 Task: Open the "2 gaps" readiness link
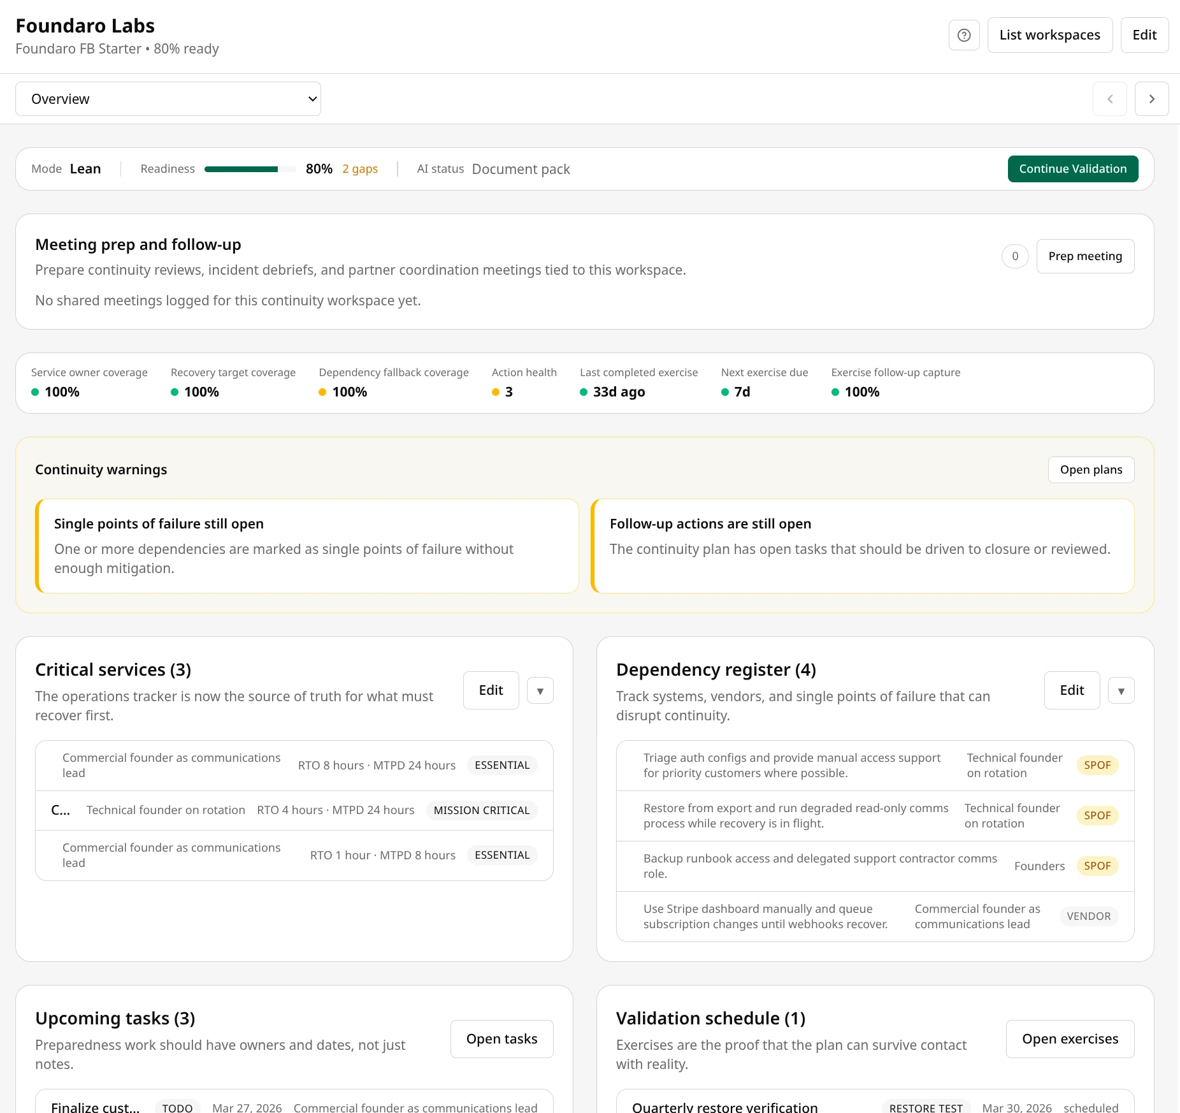tap(359, 168)
